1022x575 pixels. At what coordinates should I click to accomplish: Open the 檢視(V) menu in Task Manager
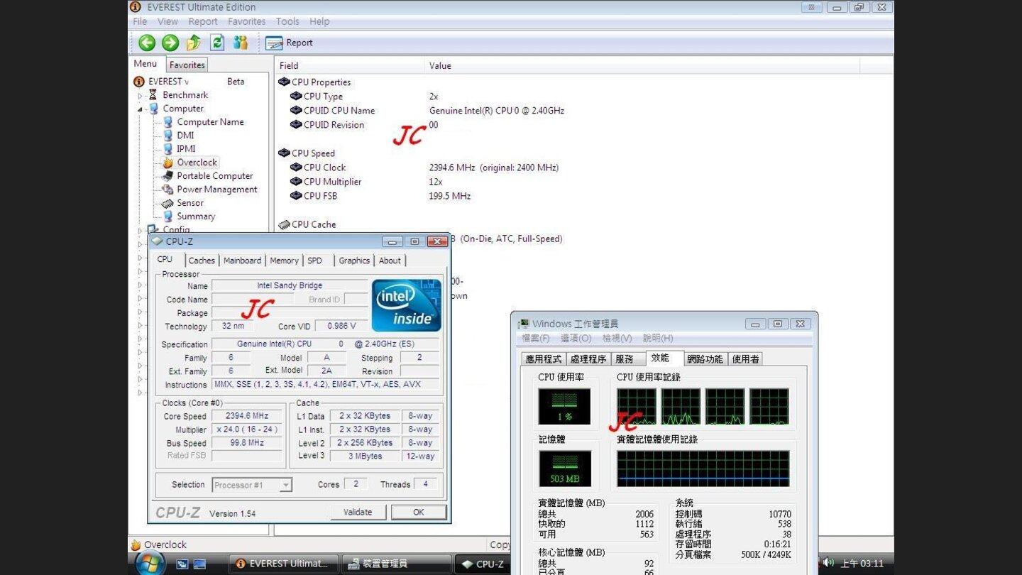point(617,339)
